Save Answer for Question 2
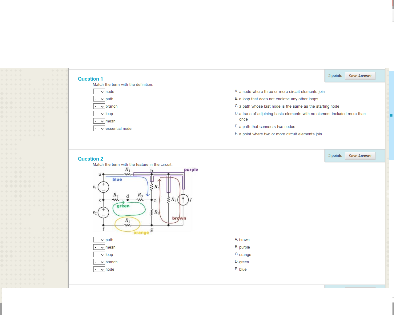Screen dimensions: 394x315 click(x=360, y=156)
